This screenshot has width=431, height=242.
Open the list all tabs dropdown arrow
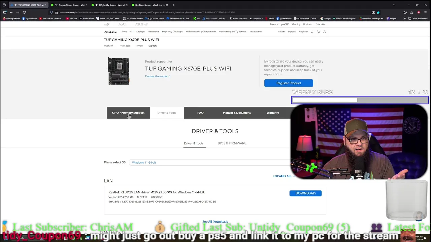click(x=394, y=5)
